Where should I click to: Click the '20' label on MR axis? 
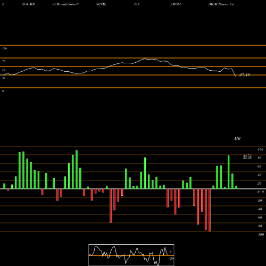click(260, 184)
